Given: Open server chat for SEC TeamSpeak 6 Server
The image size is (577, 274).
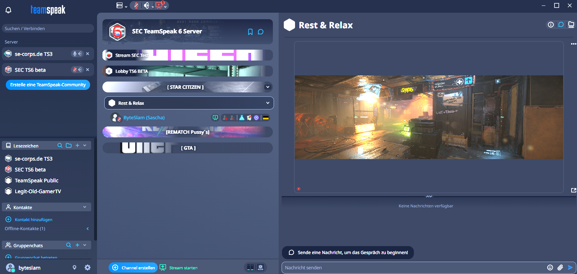Looking at the screenshot, I should [261, 32].
